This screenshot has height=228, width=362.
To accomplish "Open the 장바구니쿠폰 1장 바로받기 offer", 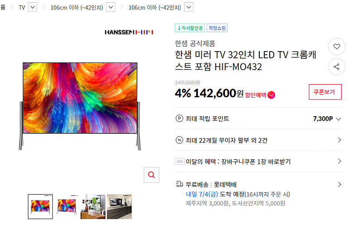I will pos(258,161).
